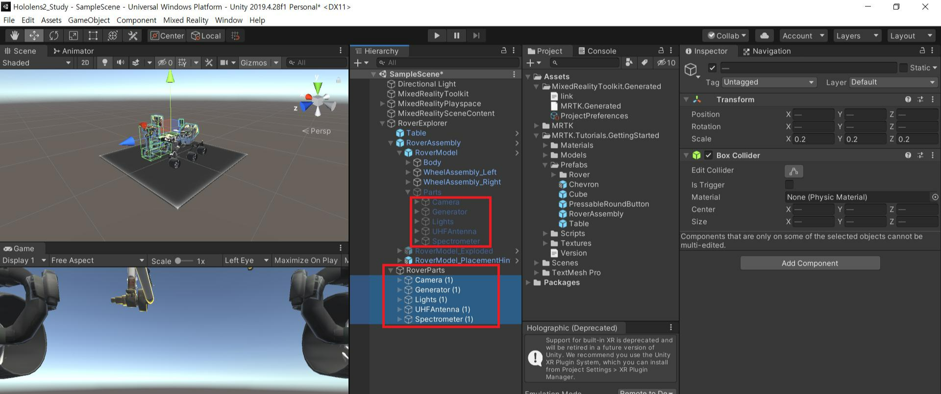Click search by type icon in Project

pos(629,62)
